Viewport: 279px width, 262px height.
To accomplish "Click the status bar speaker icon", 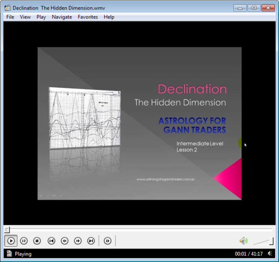I will point(270,254).
